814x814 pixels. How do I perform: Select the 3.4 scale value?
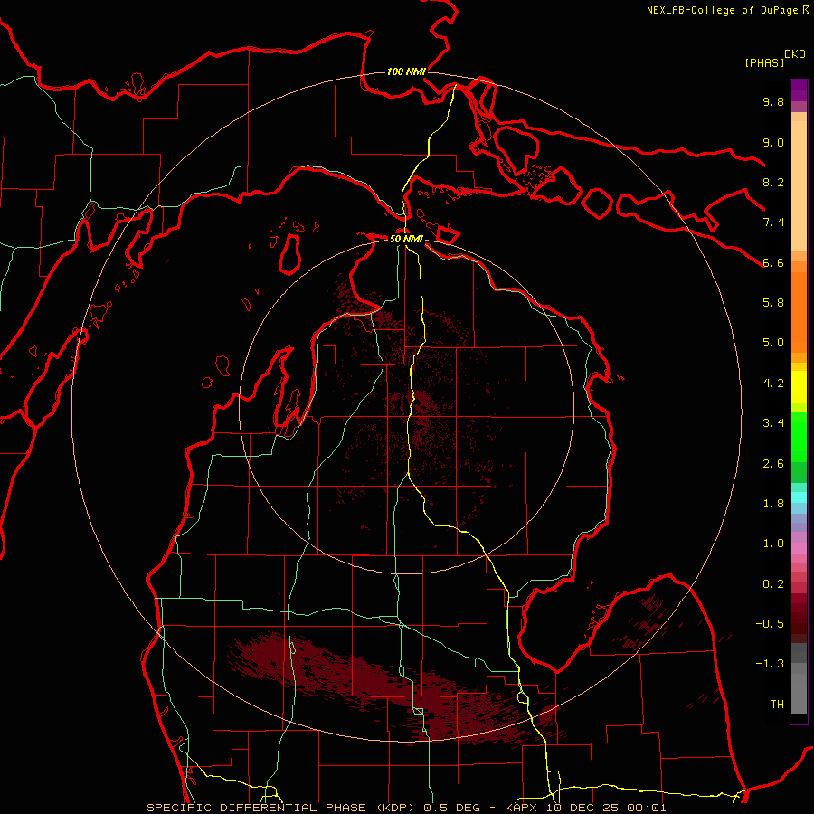pos(773,423)
